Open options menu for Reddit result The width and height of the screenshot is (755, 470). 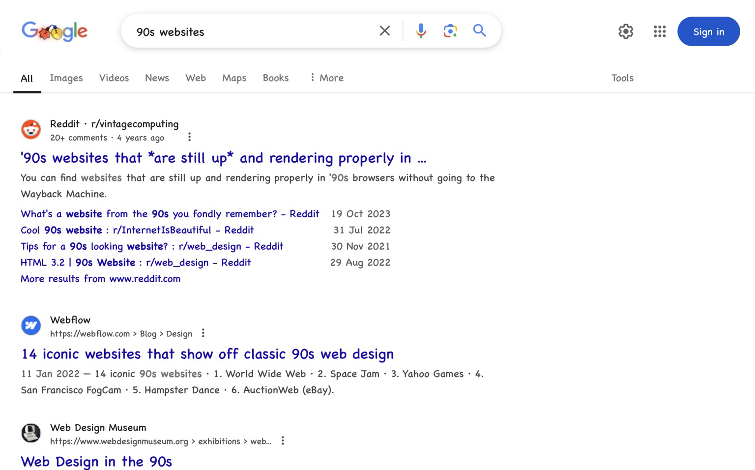click(189, 137)
